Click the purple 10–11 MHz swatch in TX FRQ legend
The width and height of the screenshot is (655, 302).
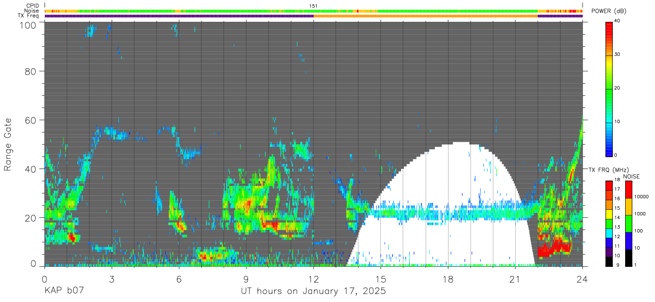[609, 251]
